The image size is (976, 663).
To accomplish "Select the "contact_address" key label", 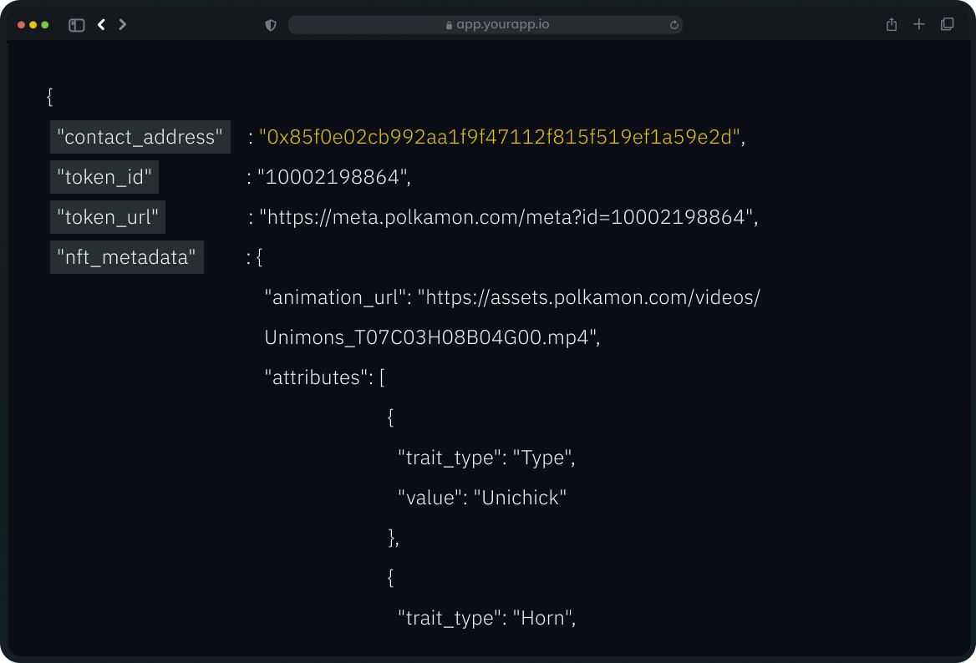I will (x=140, y=137).
